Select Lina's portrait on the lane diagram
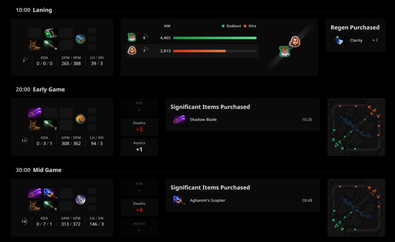The height and width of the screenshot is (242, 395). (x=295, y=42)
